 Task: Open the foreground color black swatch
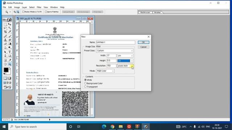(x=6, y=70)
